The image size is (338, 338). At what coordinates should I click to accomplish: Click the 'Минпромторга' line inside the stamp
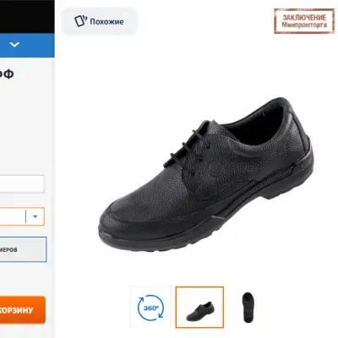[304, 25]
